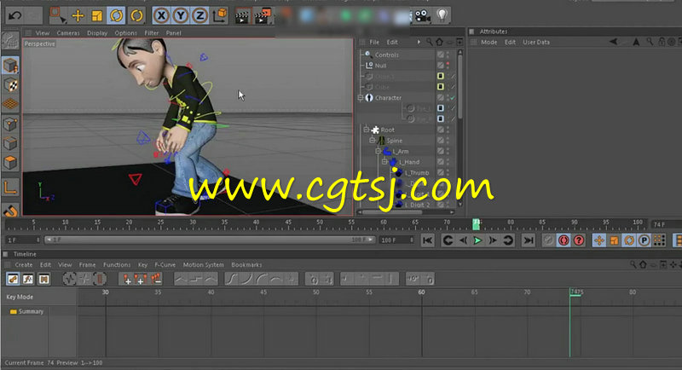Image resolution: width=682 pixels, height=370 pixels.
Task: Toggle layer box on Root row
Action: 441,130
